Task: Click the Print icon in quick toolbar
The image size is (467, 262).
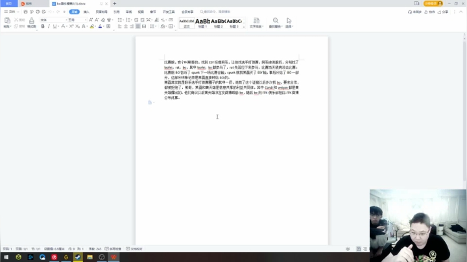Action: (38, 12)
